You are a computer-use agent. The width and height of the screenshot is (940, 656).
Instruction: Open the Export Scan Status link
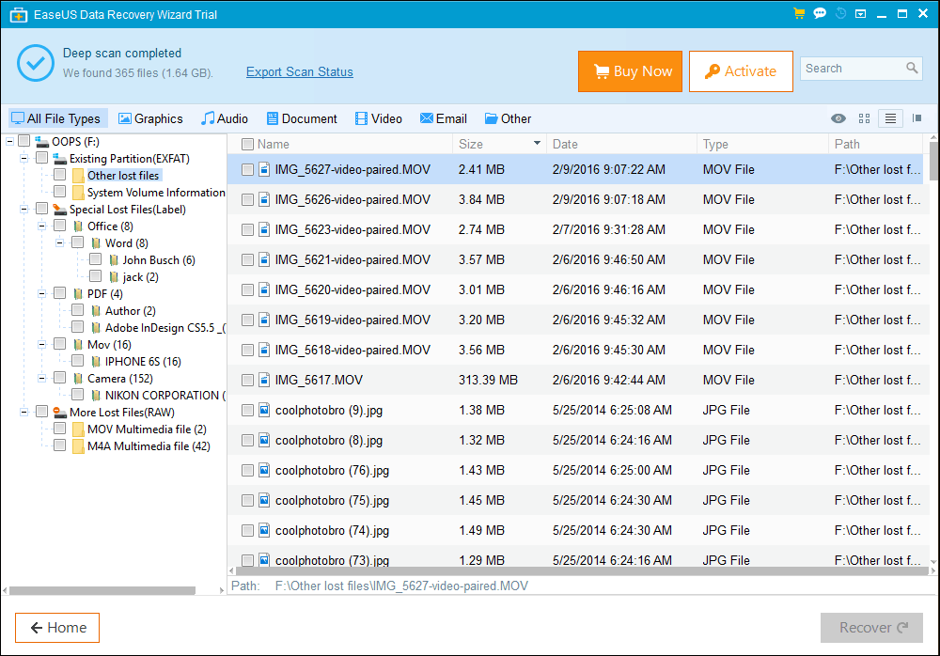[300, 72]
